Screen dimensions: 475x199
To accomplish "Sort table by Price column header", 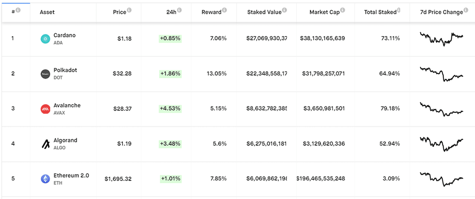I will pyautogui.click(x=120, y=12).
